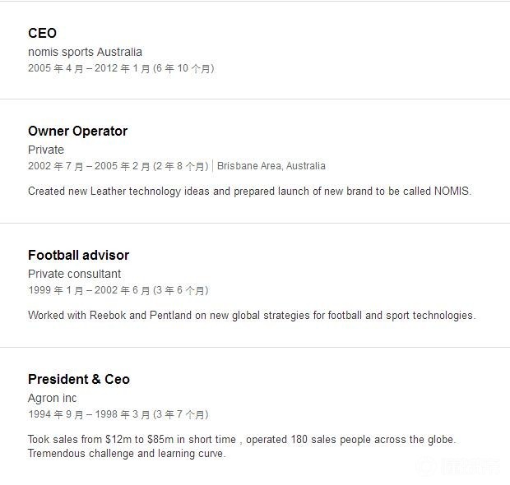Click the faint watermark logo icon
This screenshot has width=510, height=485.
click(427, 467)
